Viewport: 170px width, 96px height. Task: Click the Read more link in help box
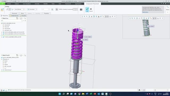point(145,12)
